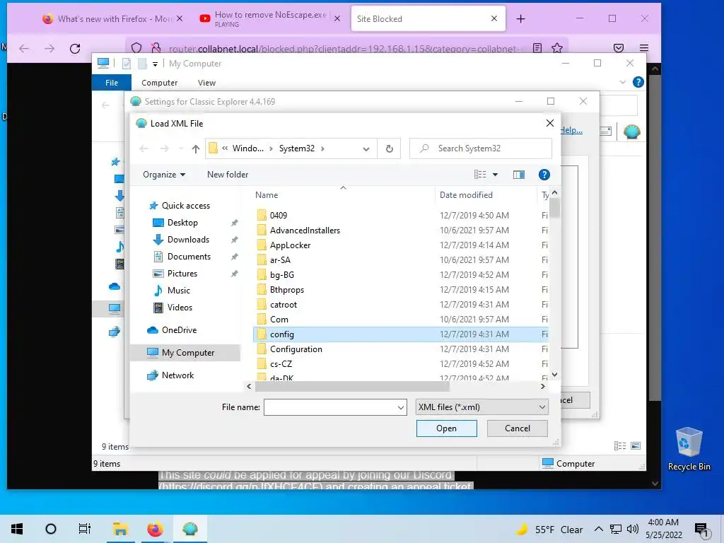Click the Classic Shell taskbar icon
Viewport: 724px width, 543px height.
tap(189, 529)
